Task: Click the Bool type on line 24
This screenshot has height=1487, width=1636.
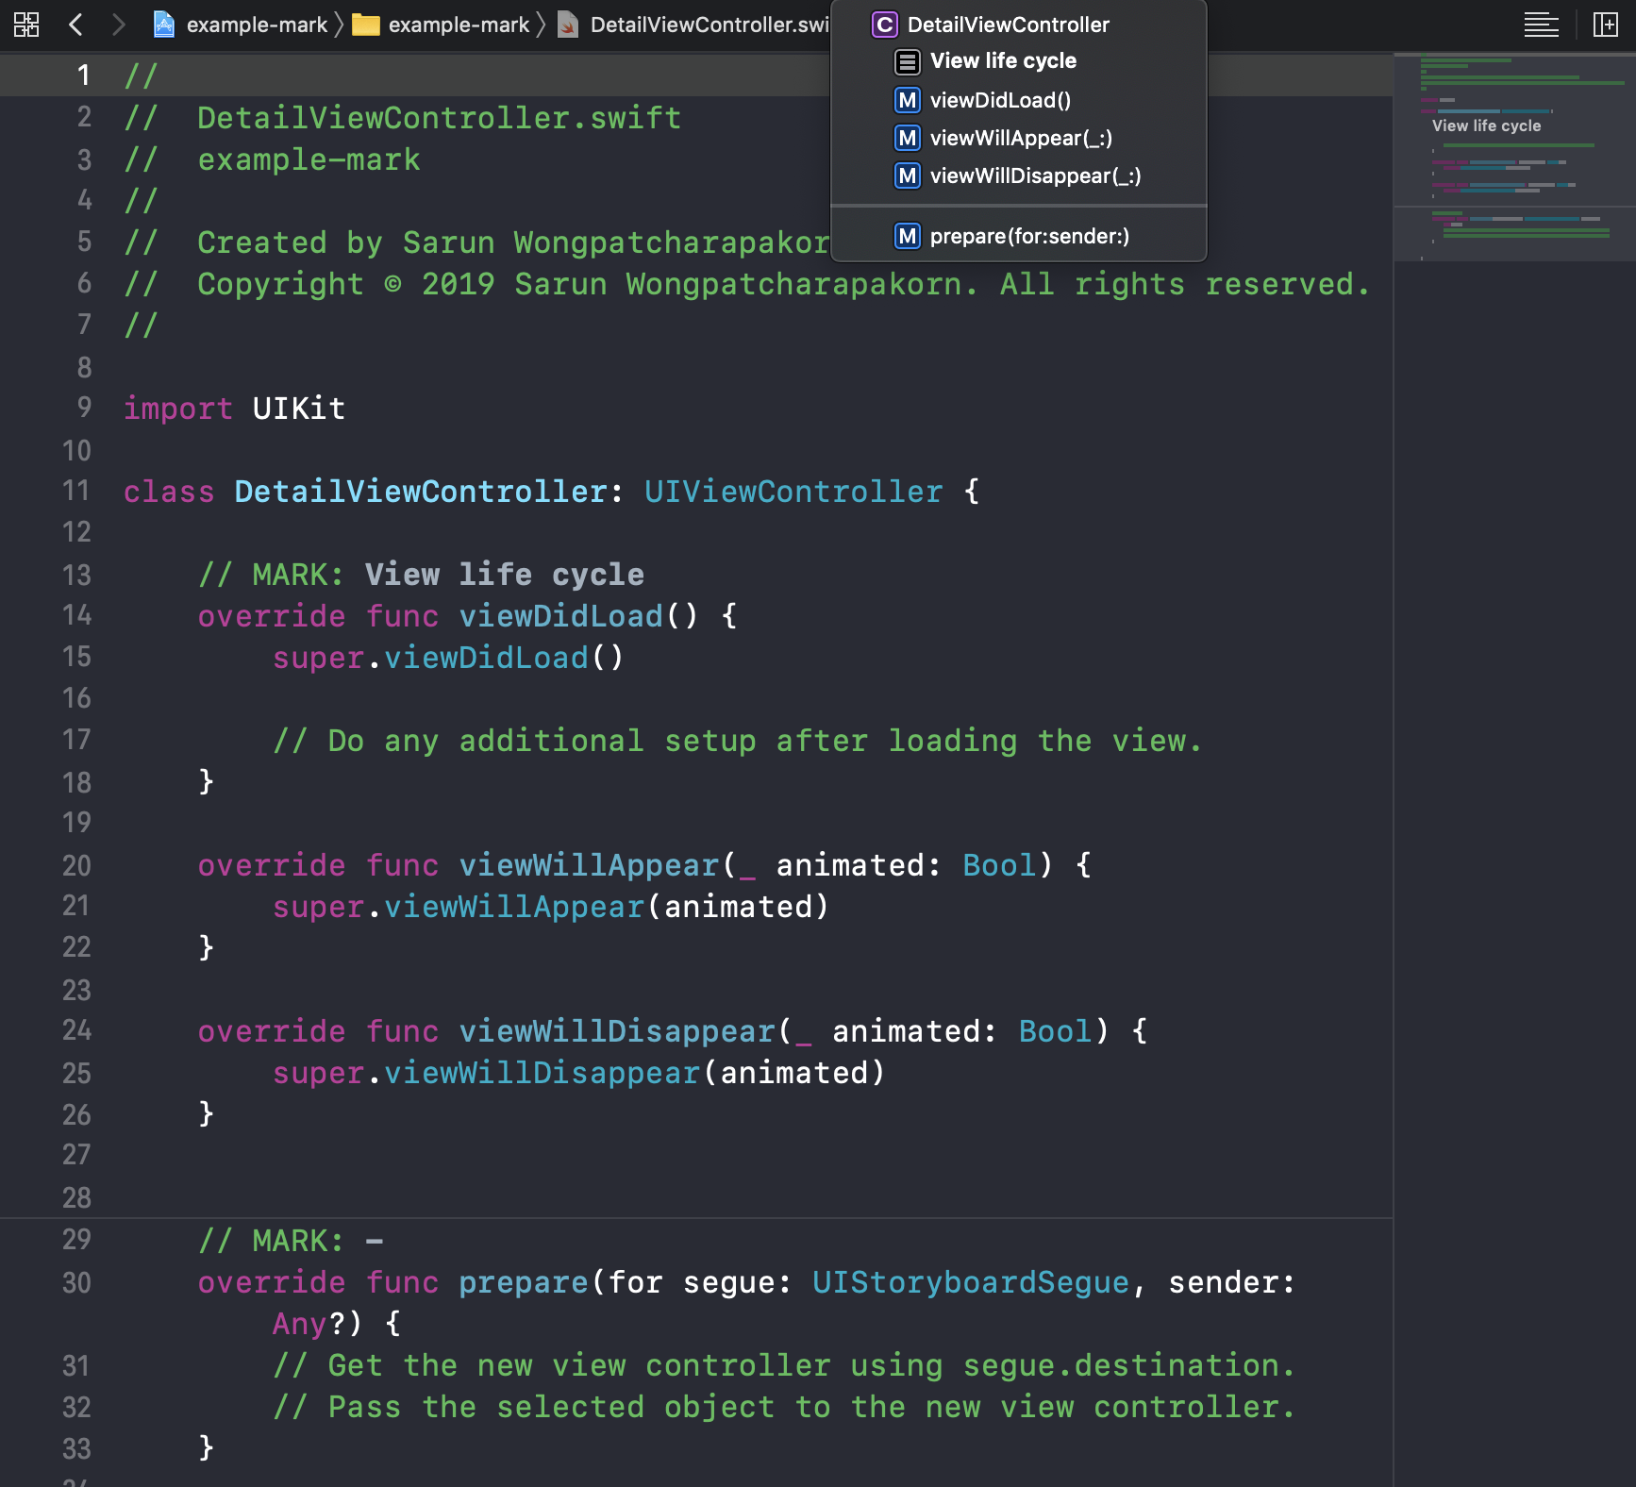Action: (x=1056, y=1031)
